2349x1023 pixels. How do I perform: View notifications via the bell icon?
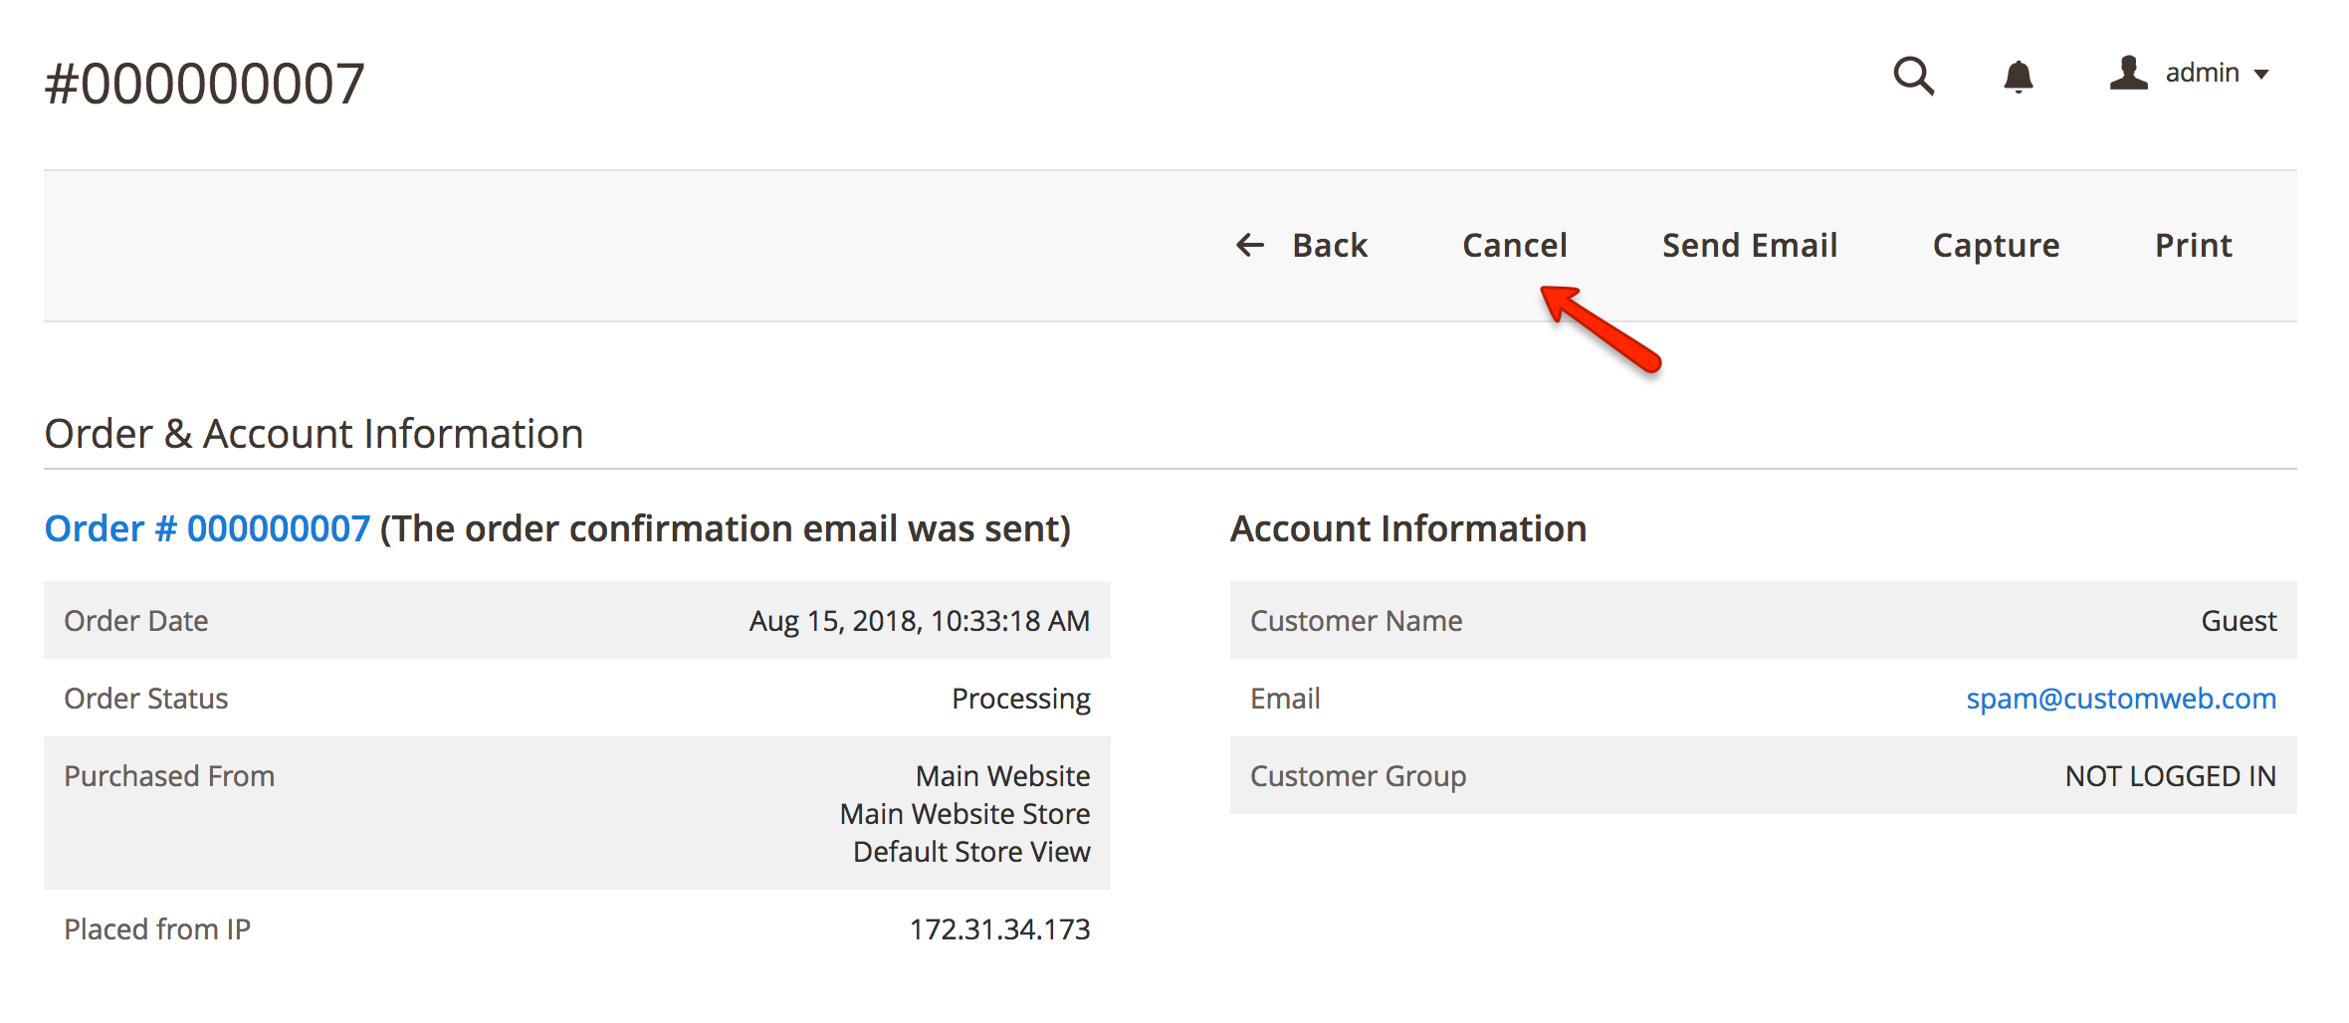pos(2019,77)
